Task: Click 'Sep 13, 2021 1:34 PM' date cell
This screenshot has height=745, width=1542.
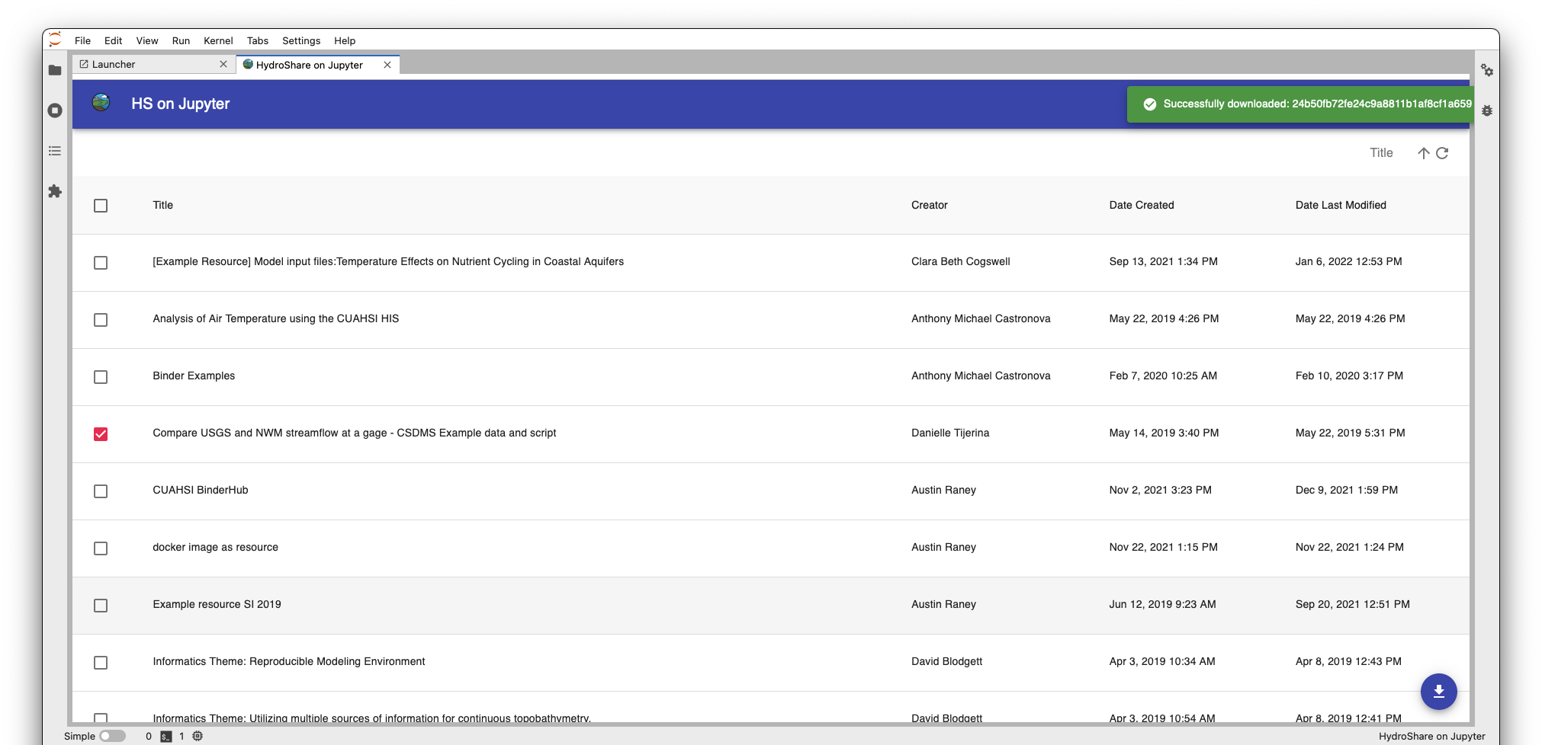Action: [1163, 261]
